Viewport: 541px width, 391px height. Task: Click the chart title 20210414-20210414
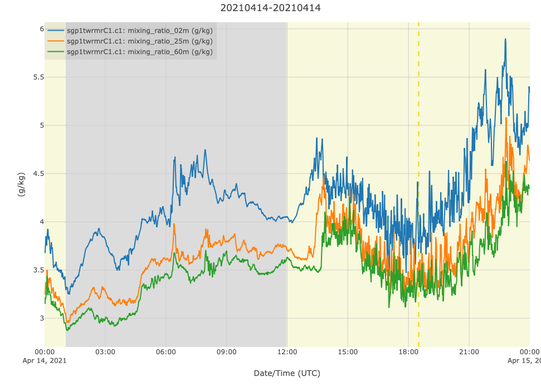[271, 8]
